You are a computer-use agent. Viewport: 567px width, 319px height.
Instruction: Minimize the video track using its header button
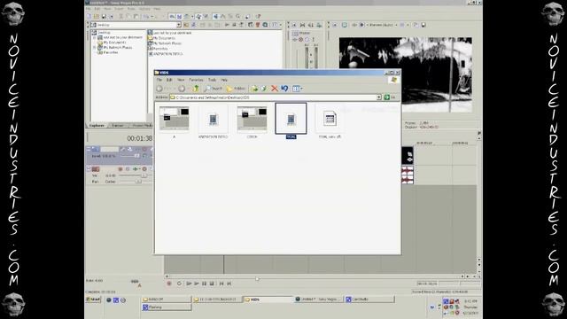[x=89, y=149]
